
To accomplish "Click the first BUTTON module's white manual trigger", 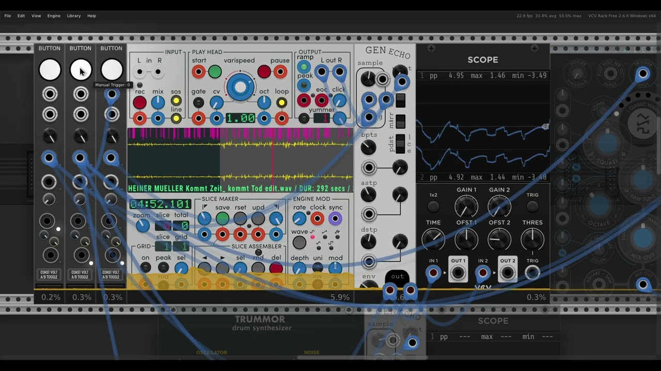I will click(x=50, y=70).
